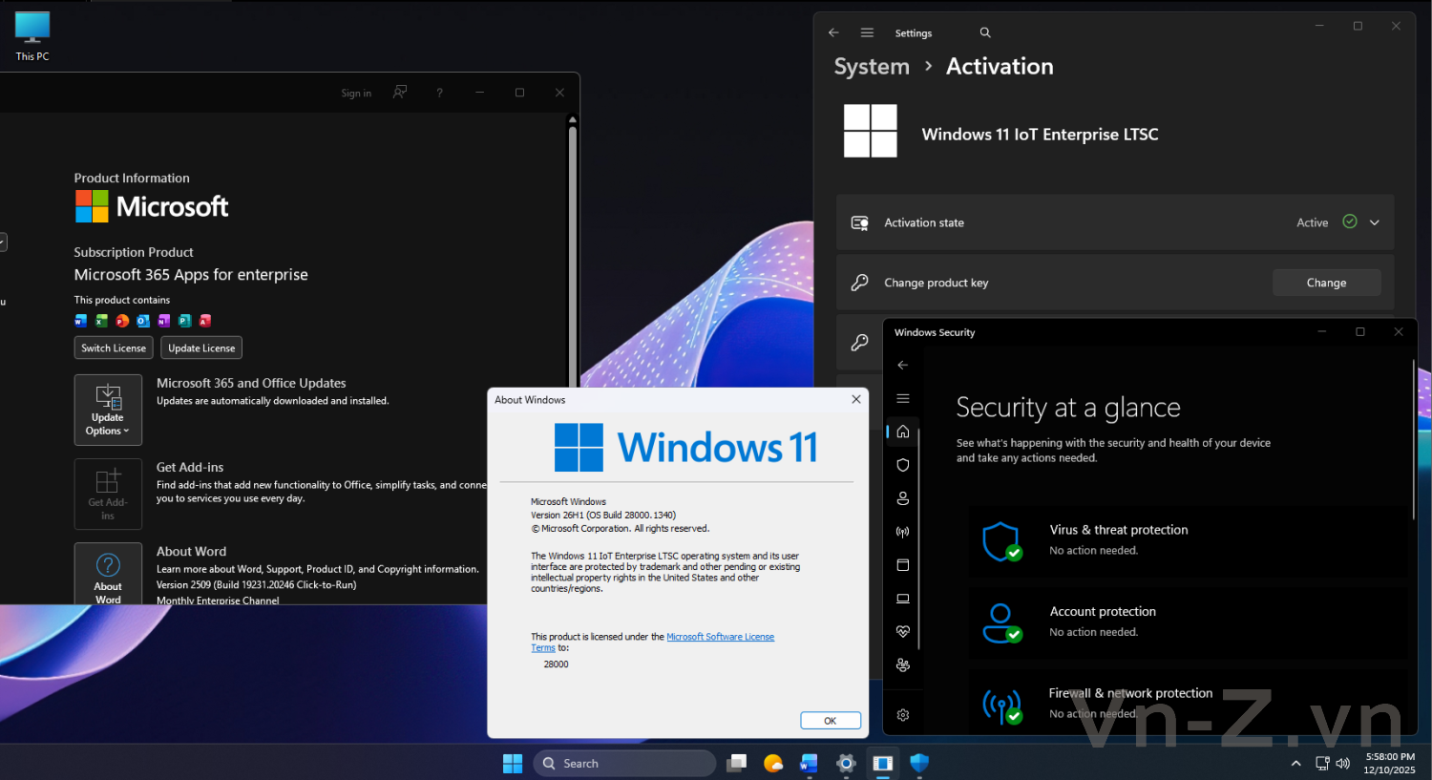Open the Settings navigation hamburger menu
Screen dimensions: 1432x780
[x=867, y=32]
